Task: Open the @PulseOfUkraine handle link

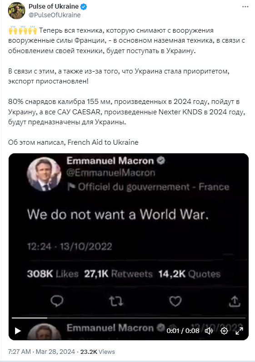Action: tap(55, 15)
